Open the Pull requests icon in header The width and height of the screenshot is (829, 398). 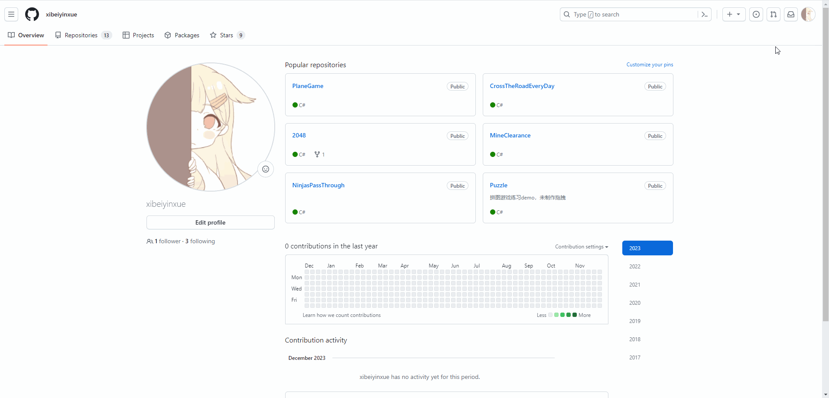tap(774, 14)
